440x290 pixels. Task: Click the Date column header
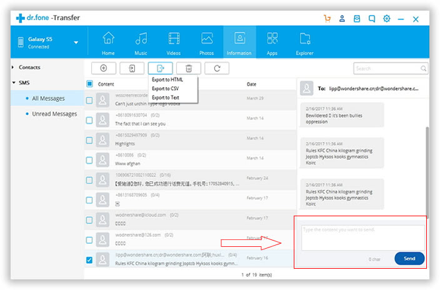[251, 84]
